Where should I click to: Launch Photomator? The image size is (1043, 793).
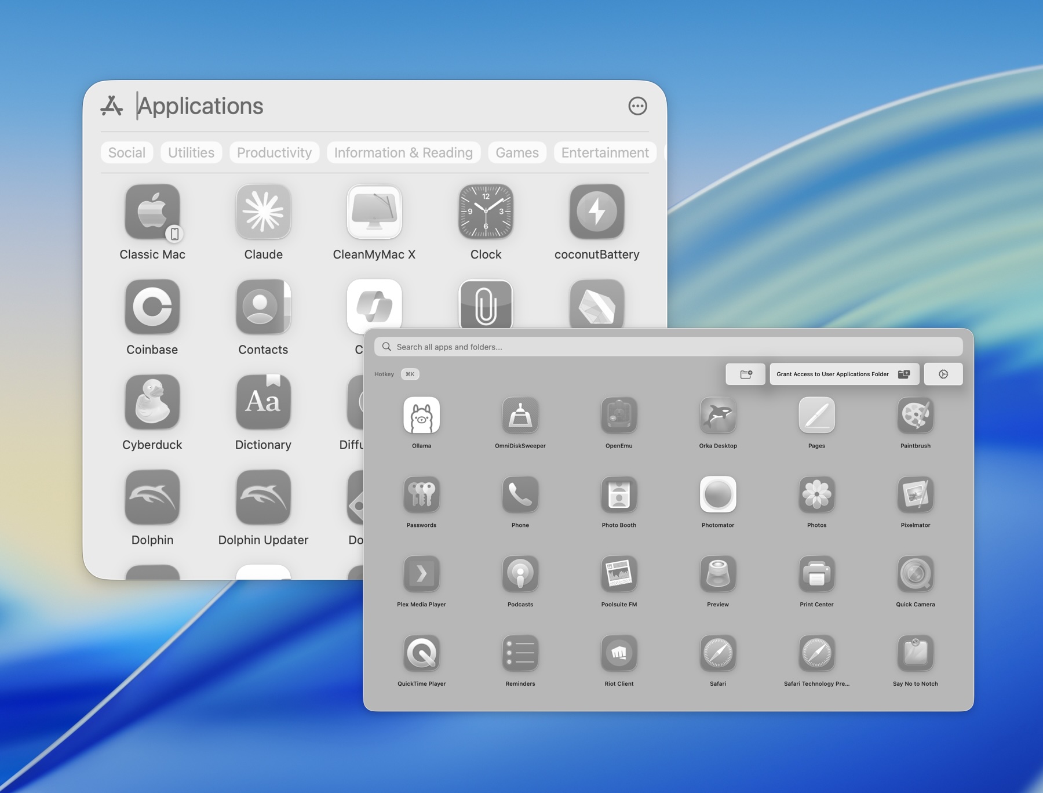pos(717,495)
